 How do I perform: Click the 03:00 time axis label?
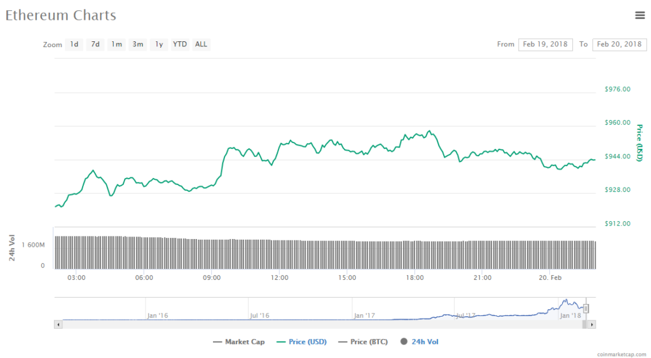(76, 278)
